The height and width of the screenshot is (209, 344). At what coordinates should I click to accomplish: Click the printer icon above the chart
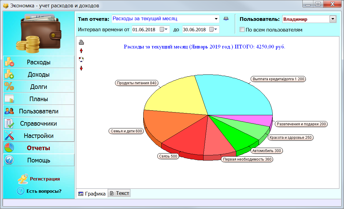coord(81,42)
